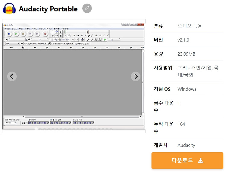Open the 편집 (Edit) menu

[x=14, y=29]
